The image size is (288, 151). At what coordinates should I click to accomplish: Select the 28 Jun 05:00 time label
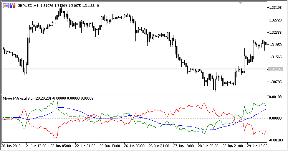click(208, 146)
